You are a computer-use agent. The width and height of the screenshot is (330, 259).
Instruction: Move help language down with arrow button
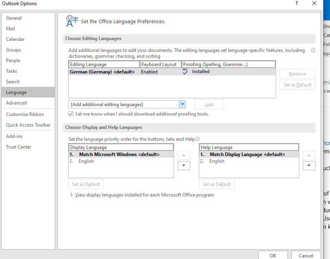click(x=309, y=165)
